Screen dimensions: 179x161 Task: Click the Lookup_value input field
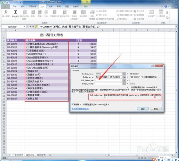(108, 74)
